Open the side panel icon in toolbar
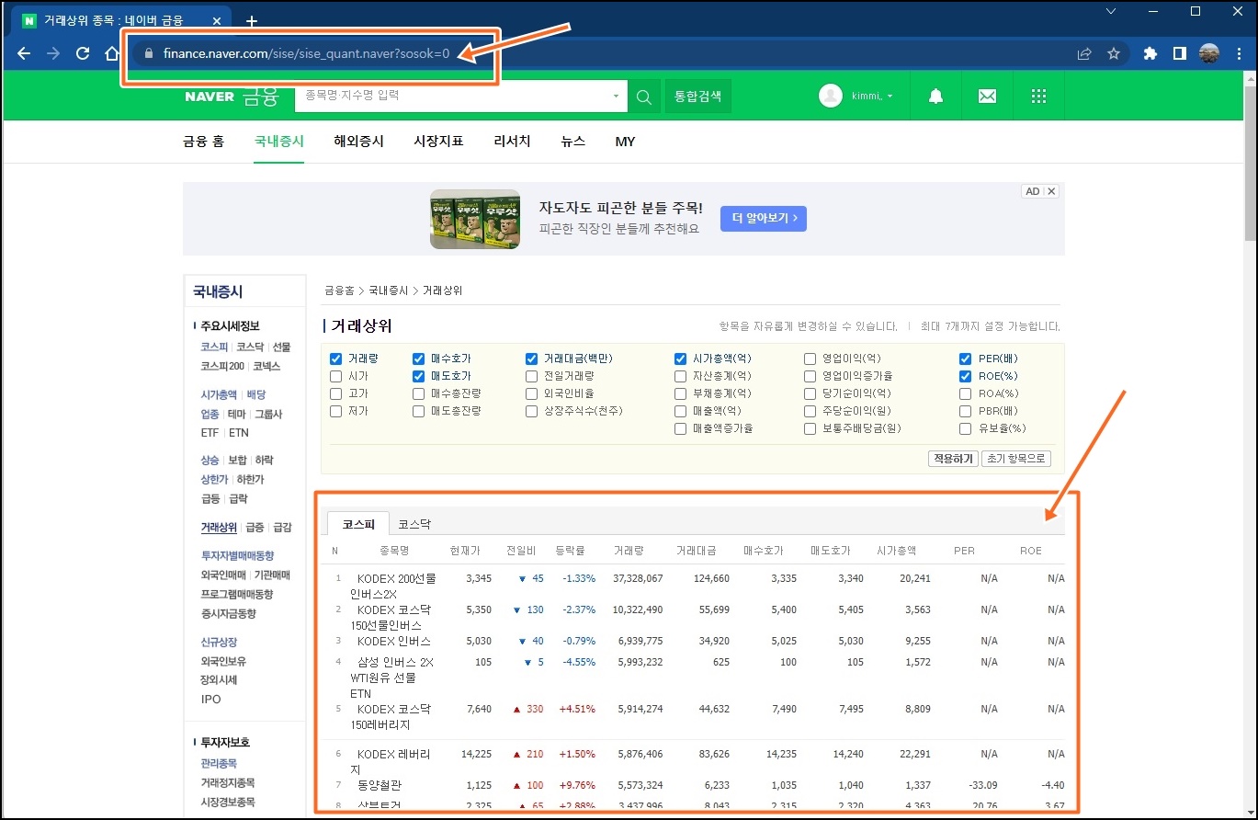1258x820 pixels. [1180, 53]
